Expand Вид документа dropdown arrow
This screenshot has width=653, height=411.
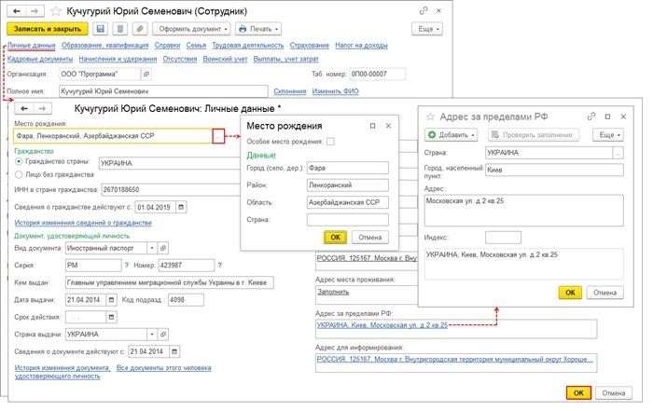point(152,248)
